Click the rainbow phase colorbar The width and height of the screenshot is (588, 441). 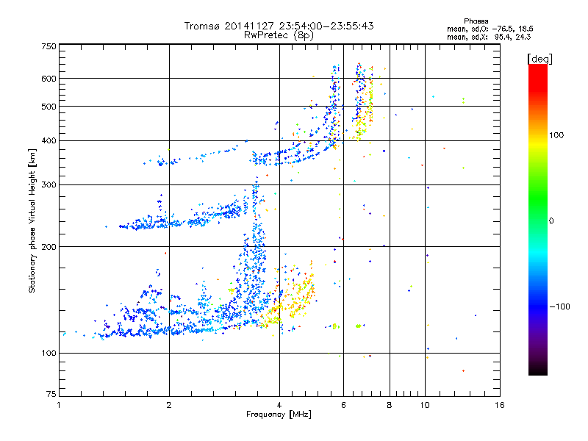pos(538,219)
